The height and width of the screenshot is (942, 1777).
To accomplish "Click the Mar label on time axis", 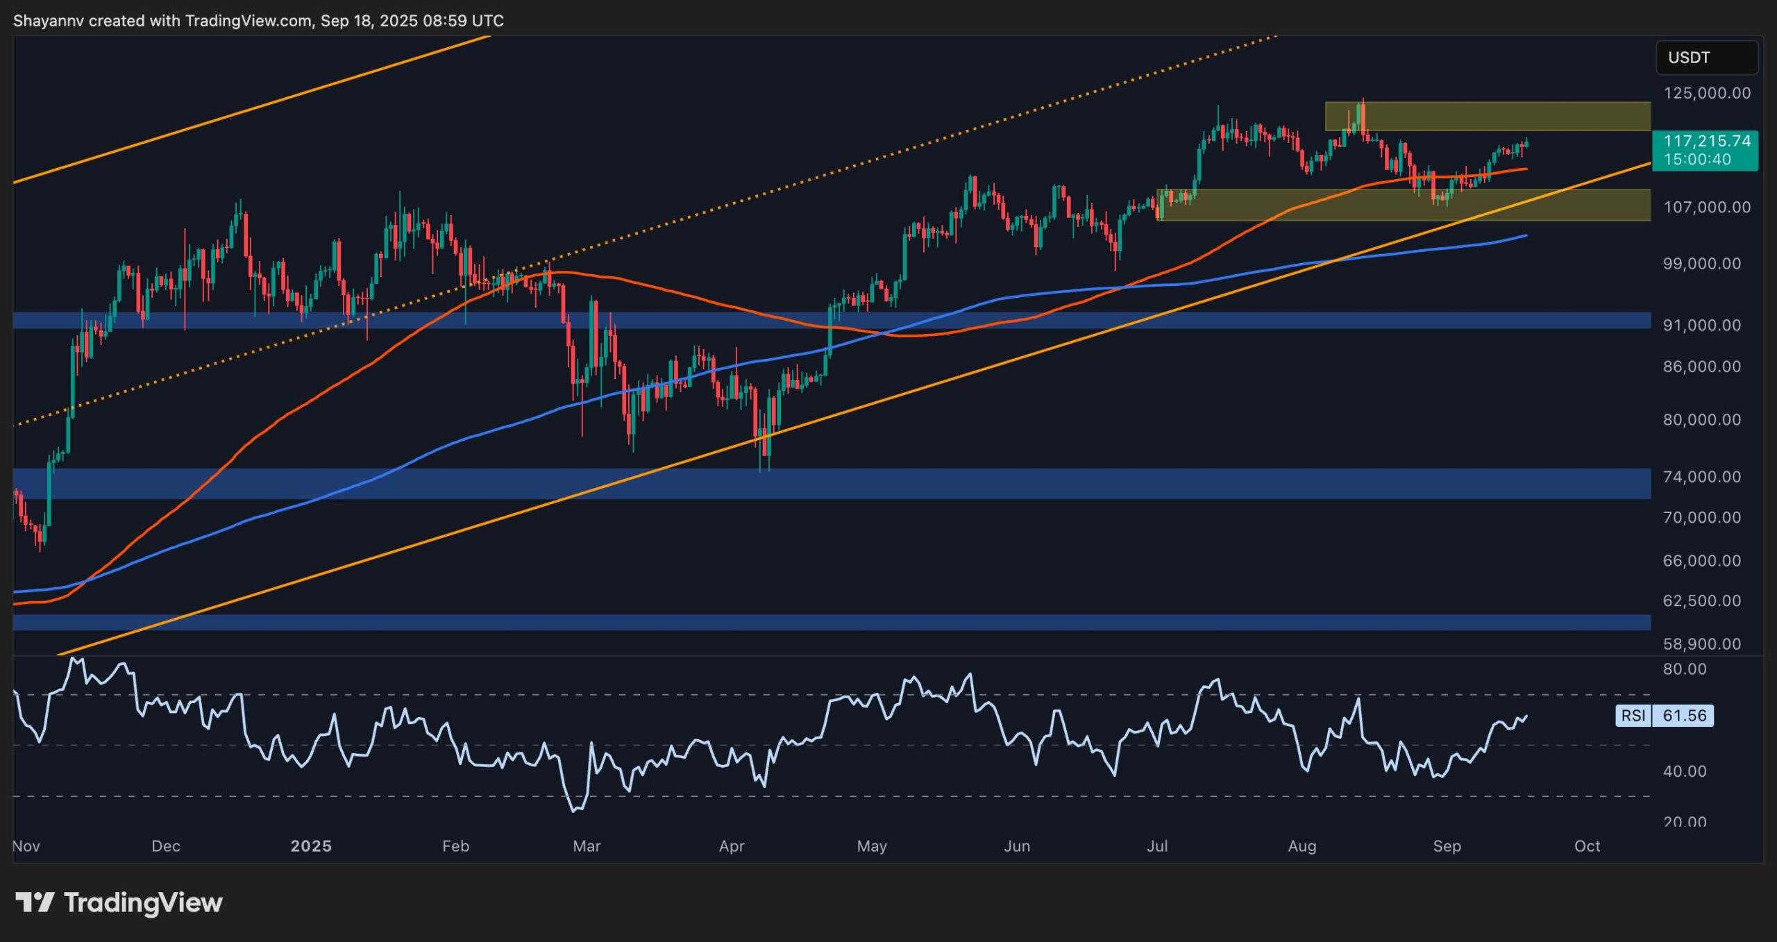I will pyautogui.click(x=587, y=846).
